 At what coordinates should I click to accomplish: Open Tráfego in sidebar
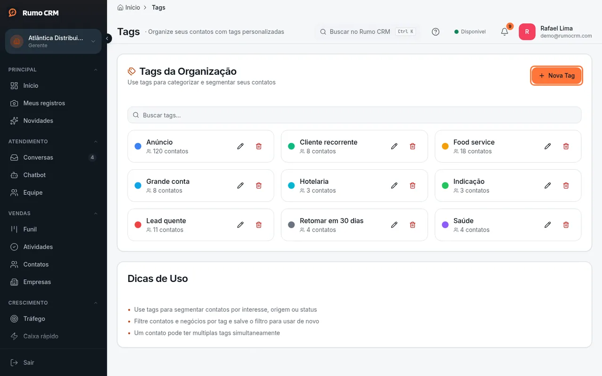[53, 319]
